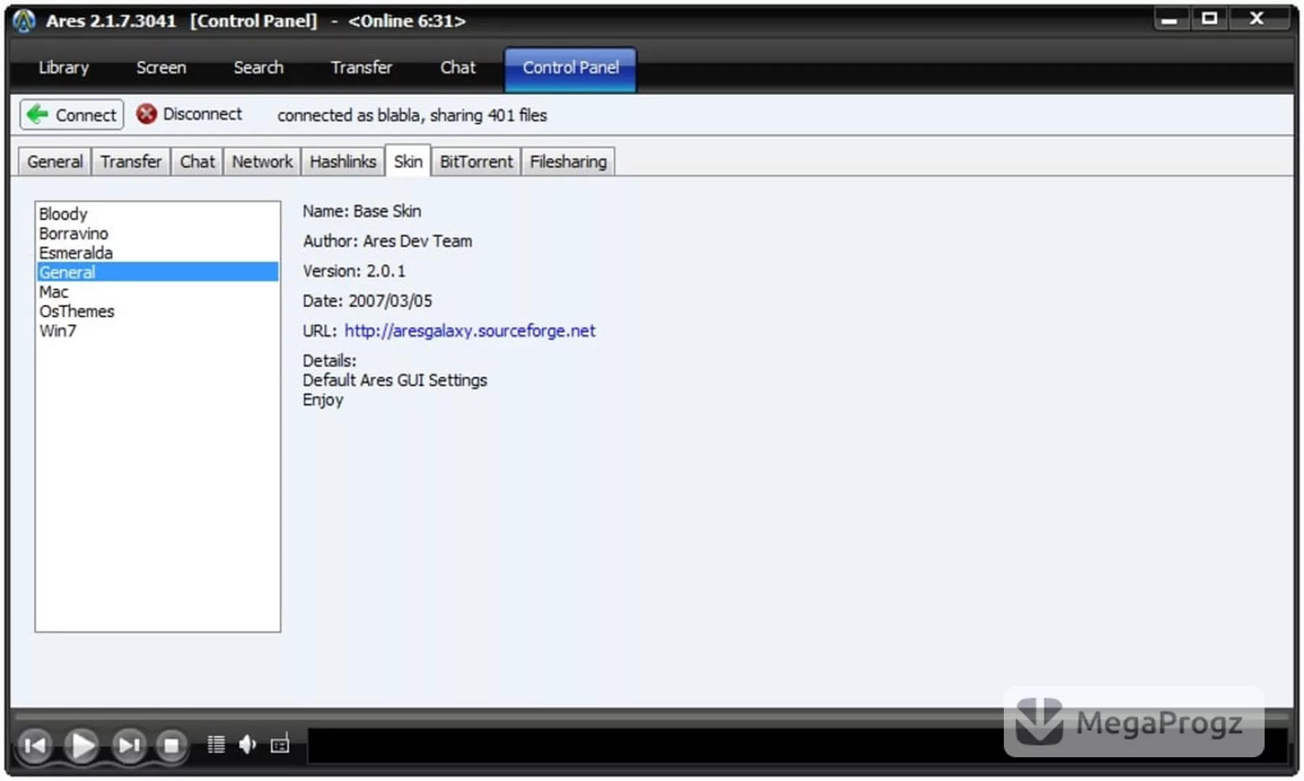This screenshot has height=781, width=1304.
Task: Open the top Transfer section
Action: (361, 68)
